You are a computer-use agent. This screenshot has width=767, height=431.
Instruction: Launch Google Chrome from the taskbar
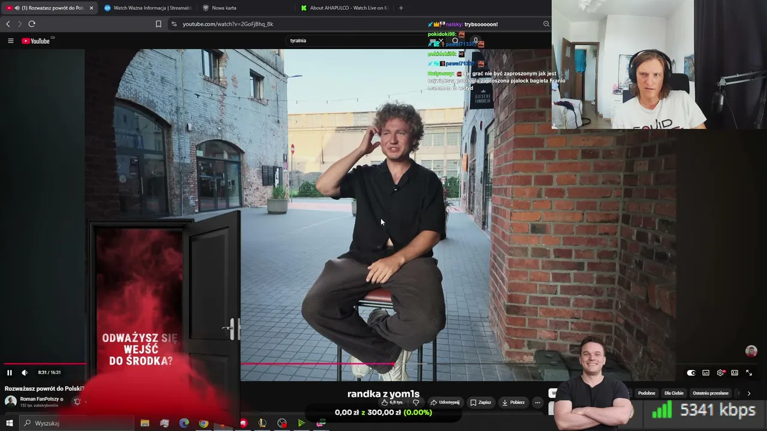[x=204, y=423]
